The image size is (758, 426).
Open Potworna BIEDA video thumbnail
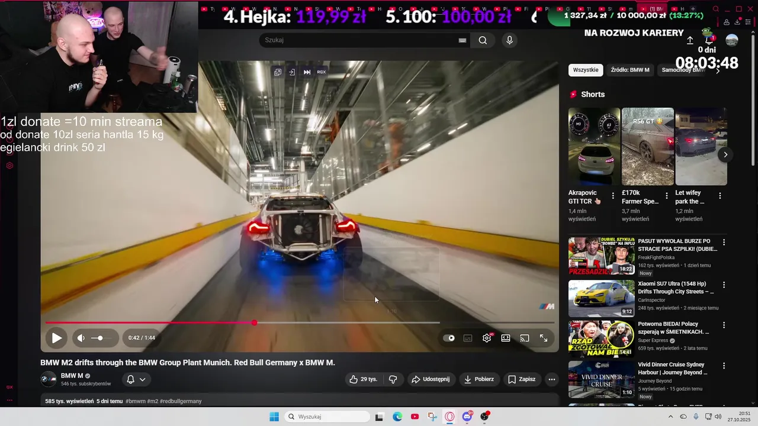(601, 339)
